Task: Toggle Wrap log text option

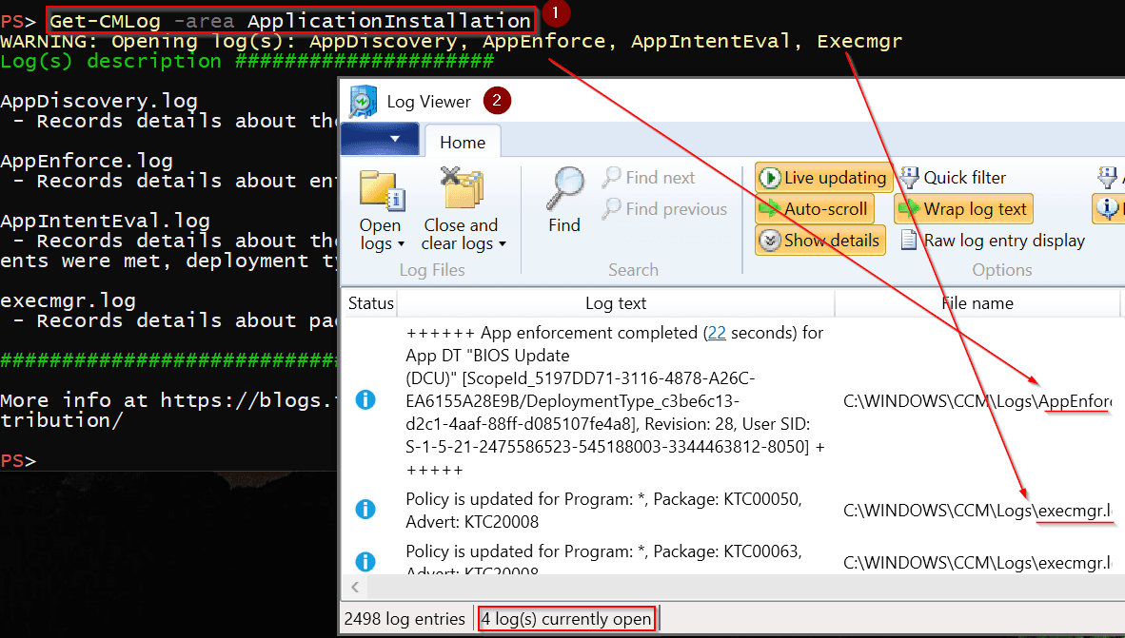Action: pos(963,209)
